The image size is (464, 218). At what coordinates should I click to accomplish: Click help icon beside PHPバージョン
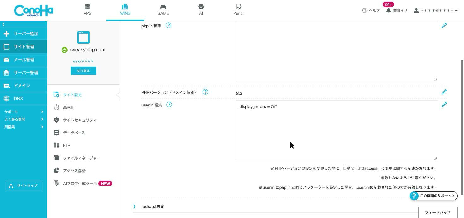pyautogui.click(x=205, y=92)
